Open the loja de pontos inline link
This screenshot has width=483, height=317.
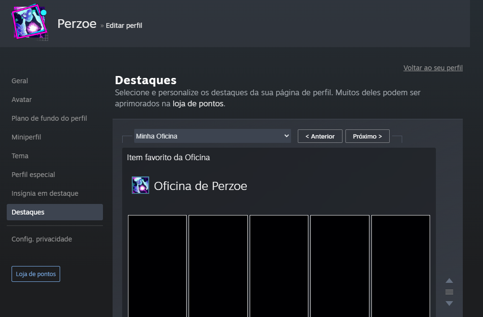198,103
